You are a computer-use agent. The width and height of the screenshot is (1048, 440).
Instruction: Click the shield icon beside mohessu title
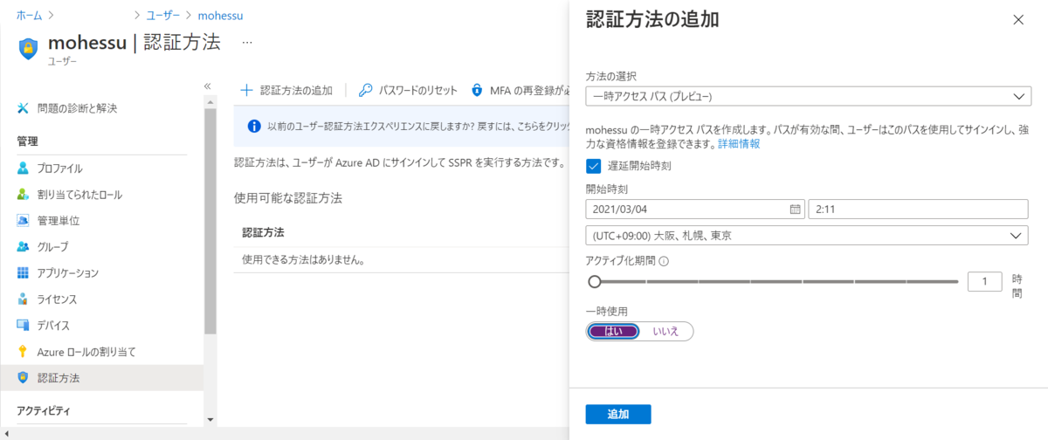[27, 47]
